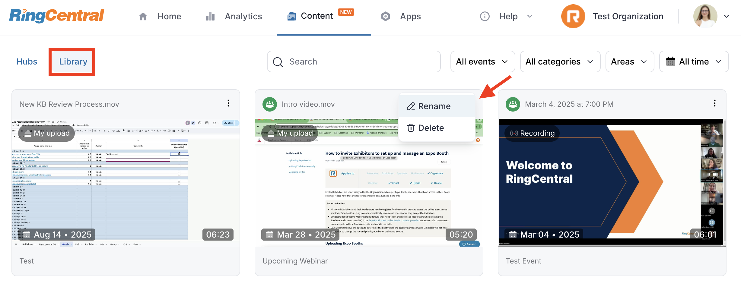Click the green event icon beside Intro video.mov
Viewport: 741px width, 284px height.
click(270, 104)
